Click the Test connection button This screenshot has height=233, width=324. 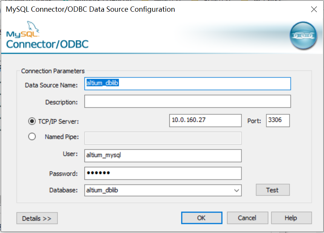[273, 190]
